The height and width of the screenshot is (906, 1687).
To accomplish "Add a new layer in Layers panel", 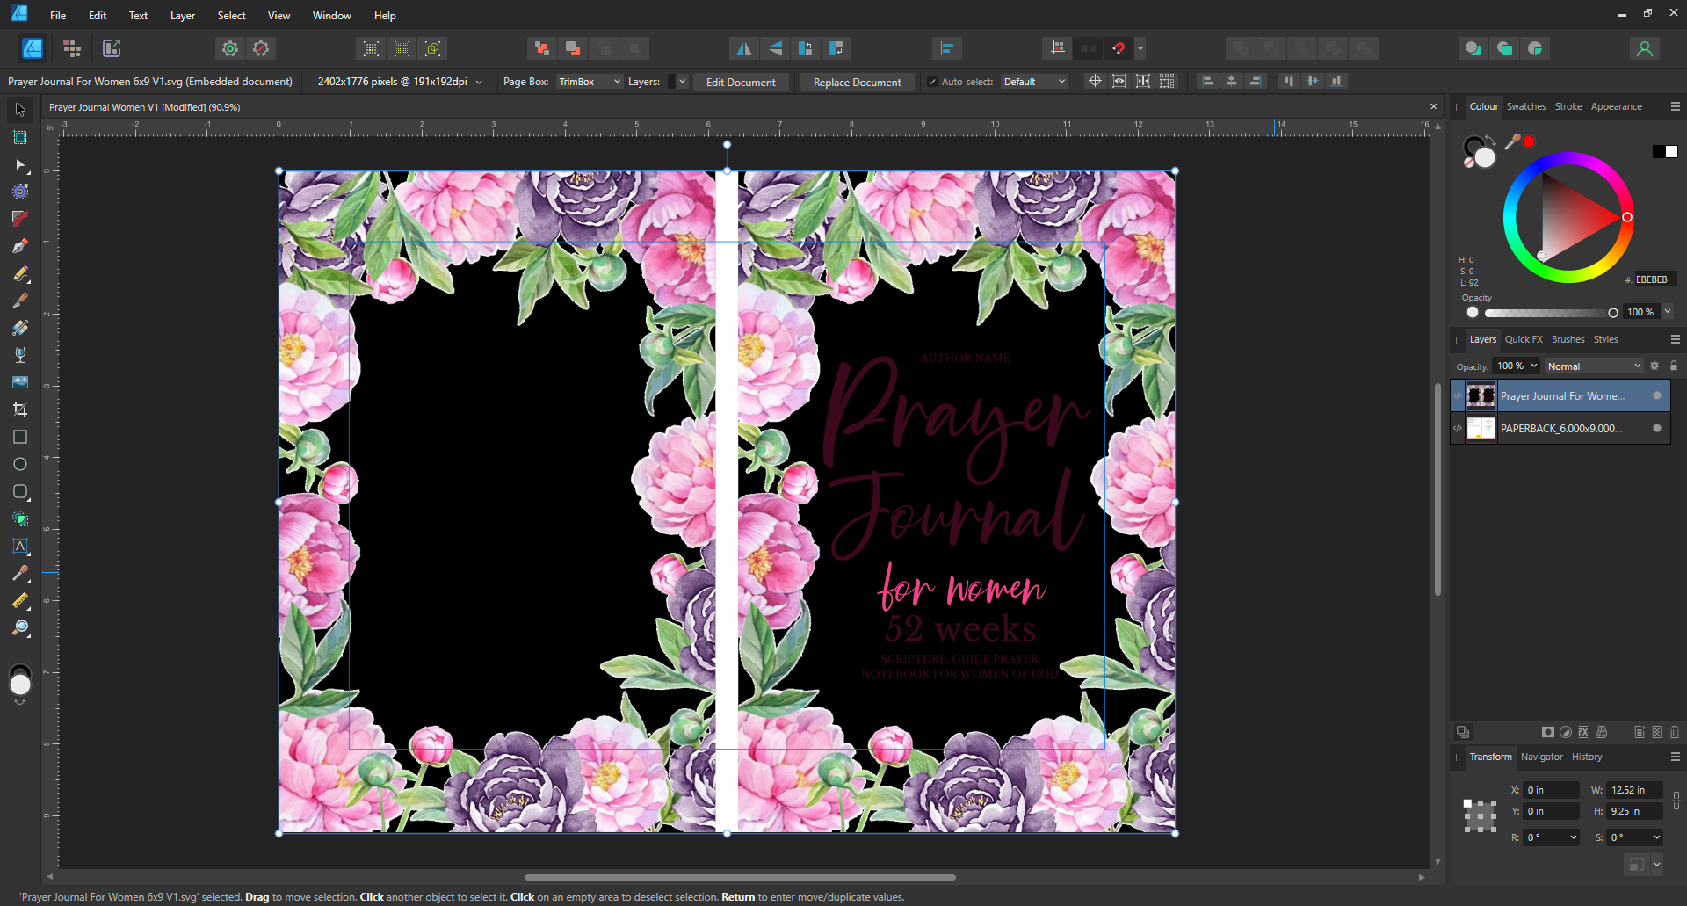I will tap(1640, 732).
